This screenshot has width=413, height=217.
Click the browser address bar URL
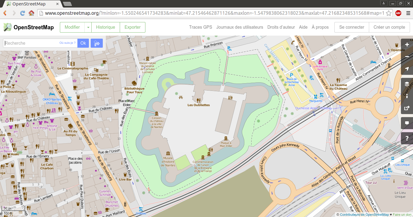click(x=214, y=13)
